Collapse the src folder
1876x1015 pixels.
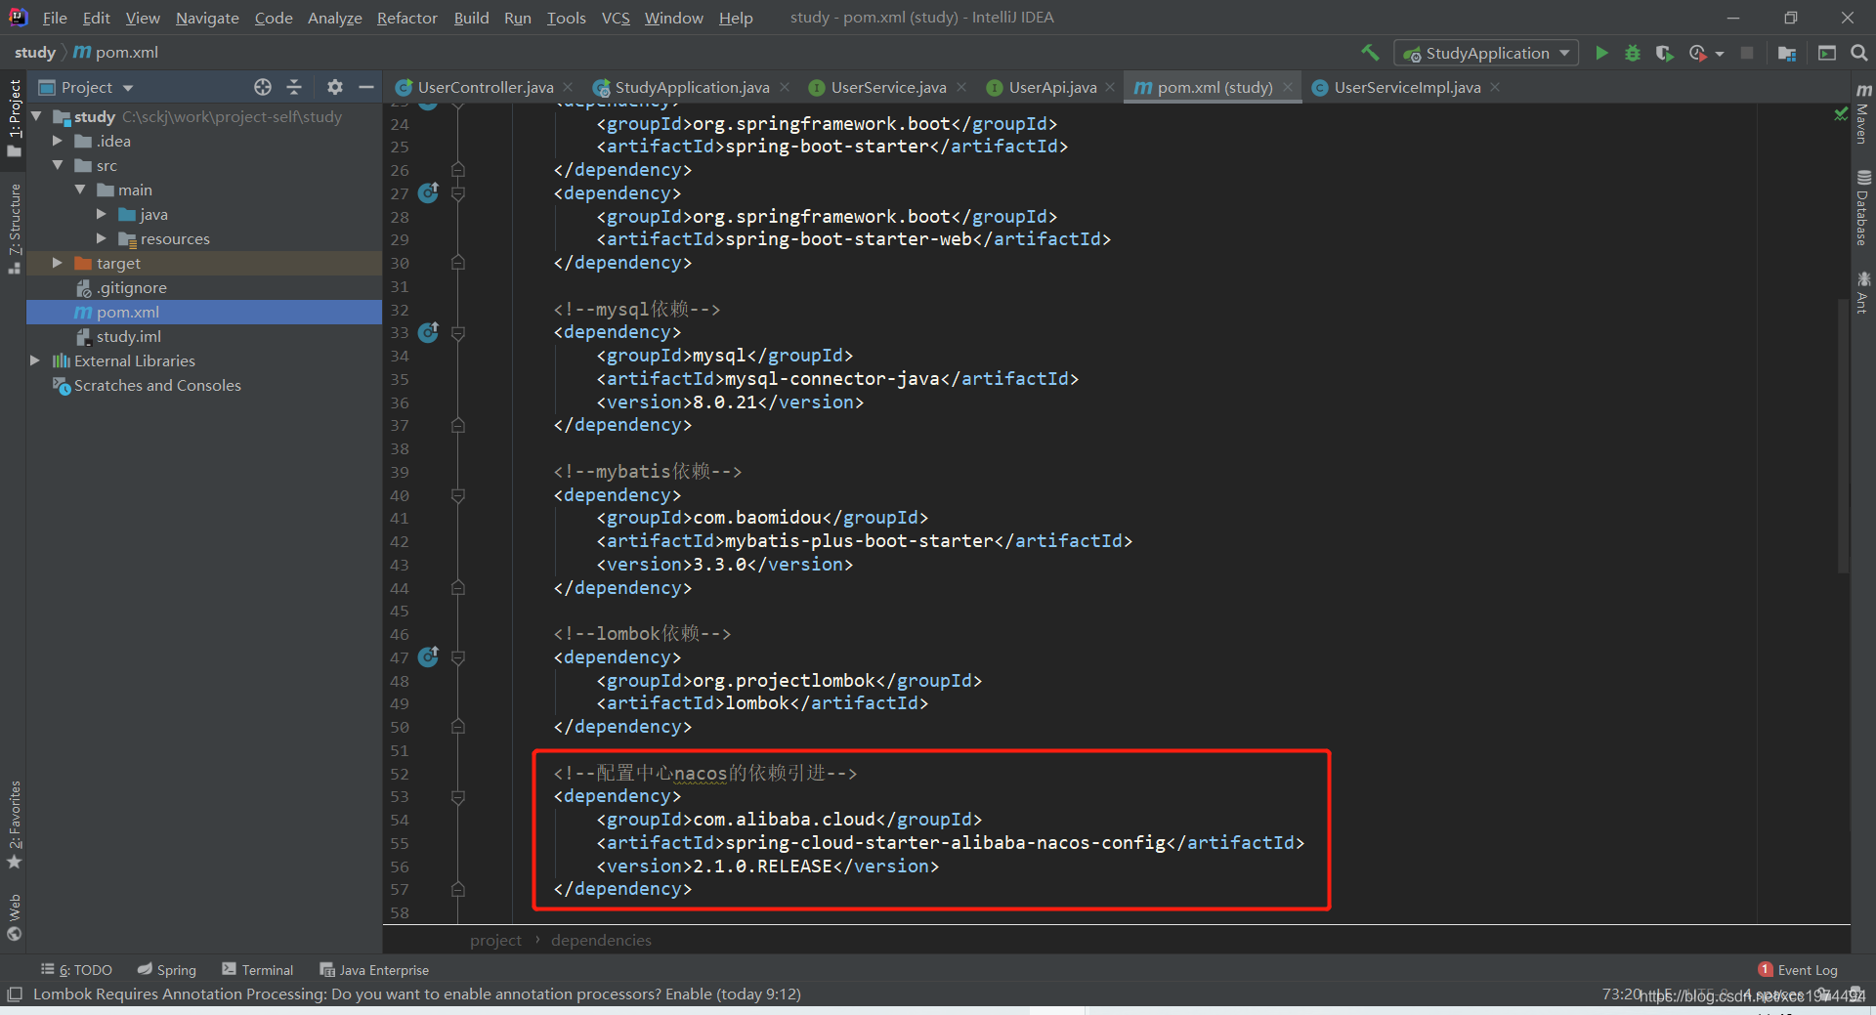(x=58, y=165)
